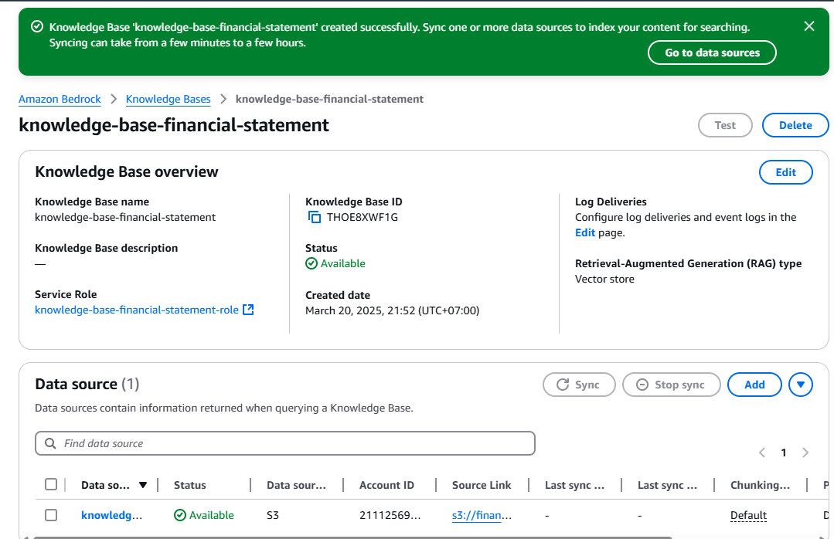Click the Knowledge Base ID value THOE8XWF1G
Viewport: 834px width, 539px height.
coord(363,217)
